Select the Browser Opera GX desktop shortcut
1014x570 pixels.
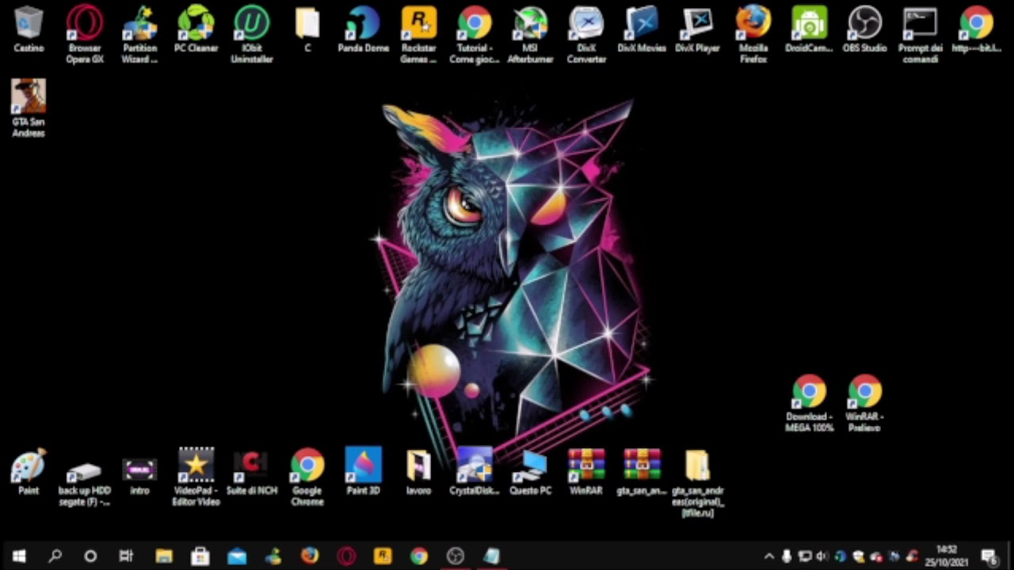(85, 33)
